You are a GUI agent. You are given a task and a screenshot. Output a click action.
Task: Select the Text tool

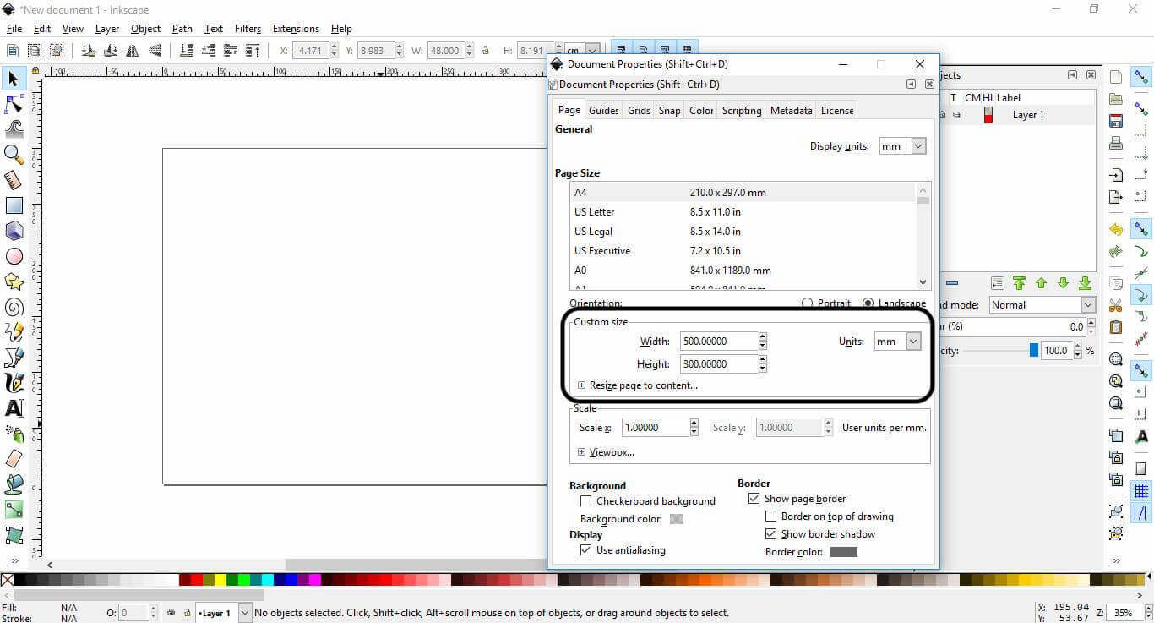[x=14, y=408]
